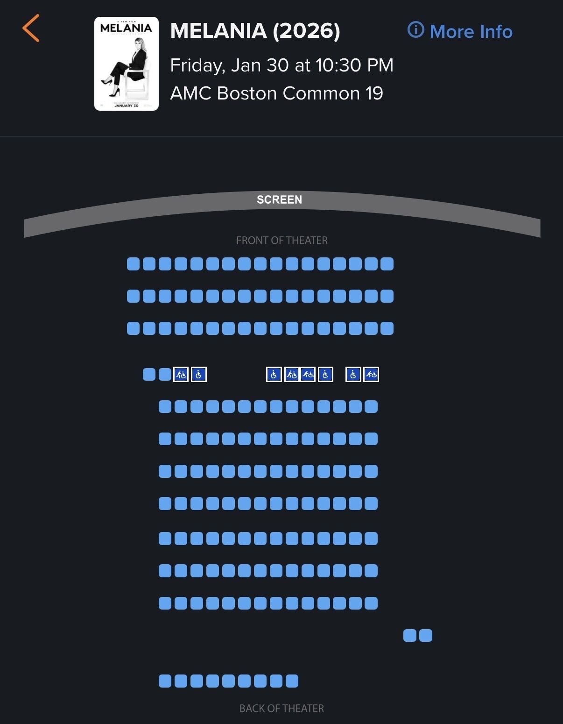Select the first seat in front row
Viewport: 563px width, 724px height.
pos(134,264)
